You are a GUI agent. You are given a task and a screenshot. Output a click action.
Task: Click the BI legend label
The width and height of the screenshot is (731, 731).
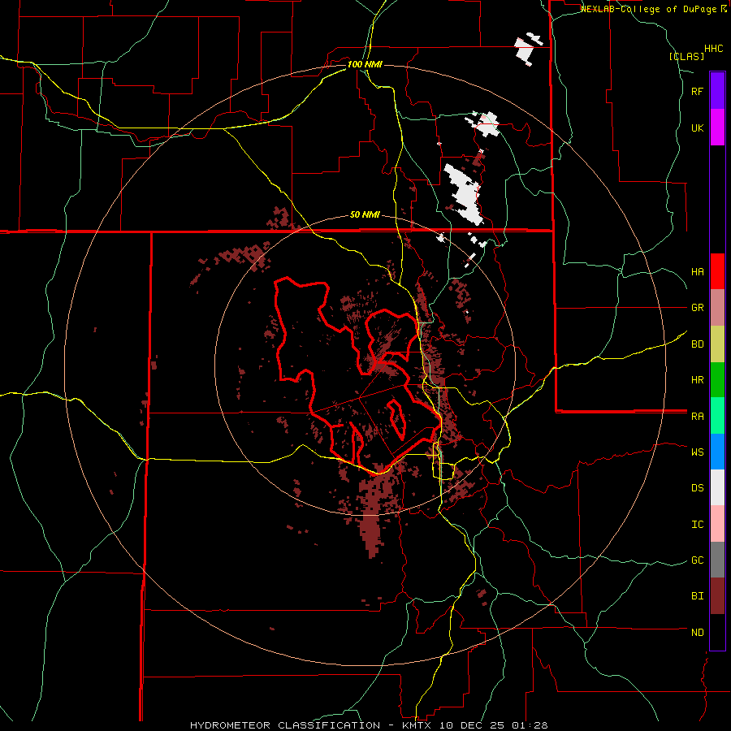click(698, 596)
